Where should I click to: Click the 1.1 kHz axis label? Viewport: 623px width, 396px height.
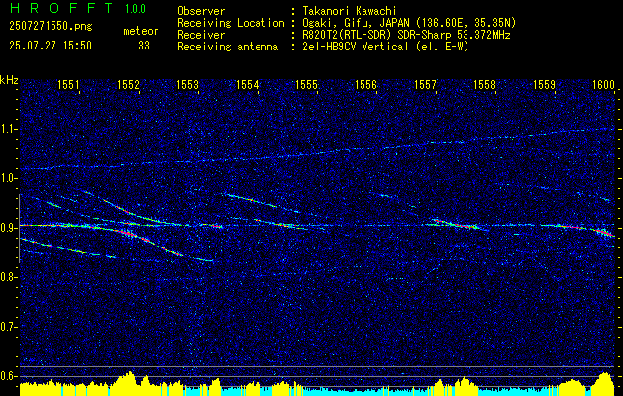8,129
